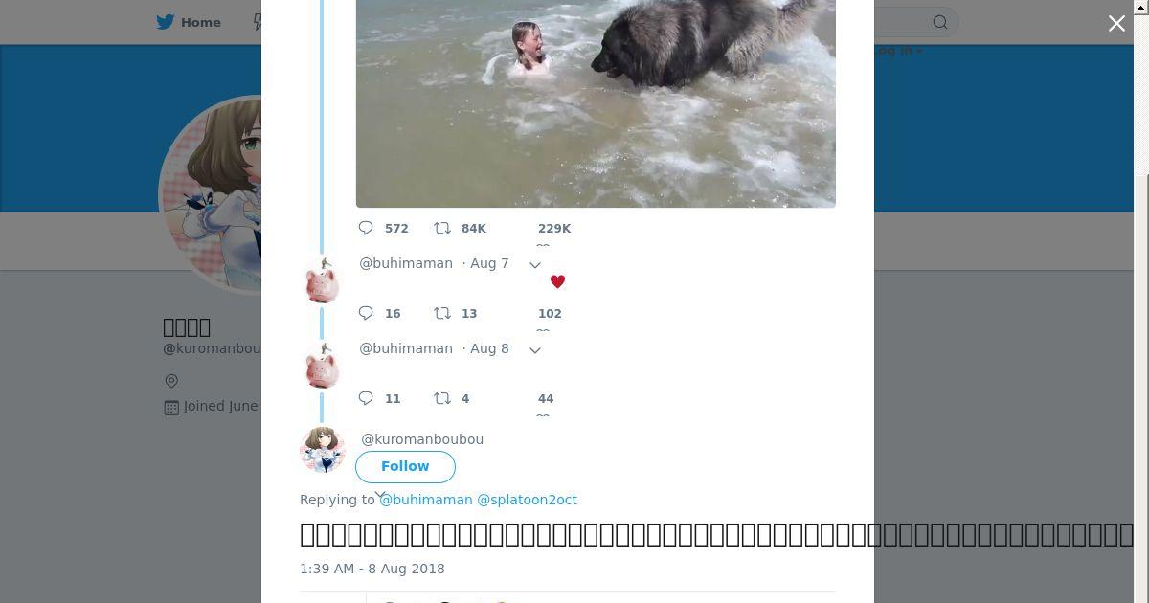Click reply icon on the Aug 7 tweet
1149x603 pixels.
[x=366, y=313]
